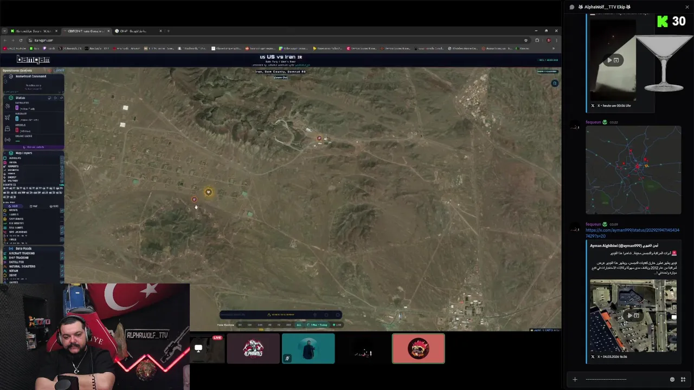This screenshot has height=390, width=694.
Task: Toggle the SEA LANES layer checkbox
Action: [x=62, y=227]
